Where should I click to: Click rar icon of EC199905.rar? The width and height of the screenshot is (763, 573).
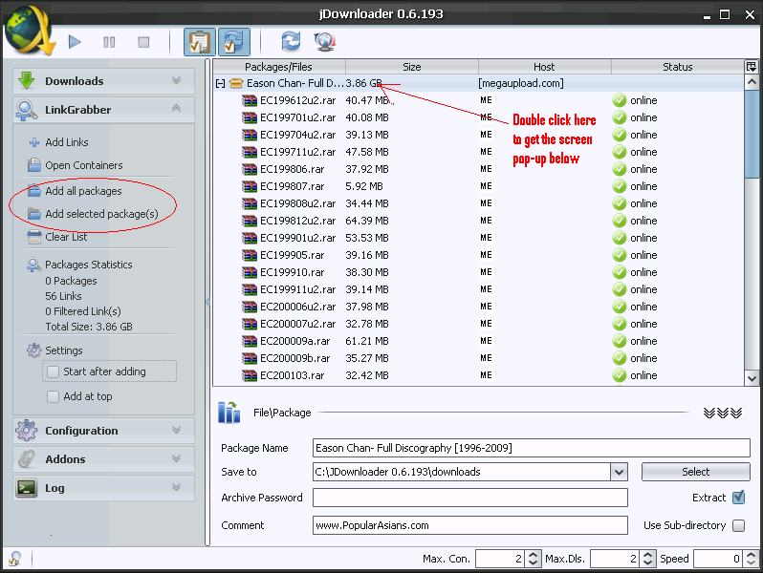[x=250, y=255]
